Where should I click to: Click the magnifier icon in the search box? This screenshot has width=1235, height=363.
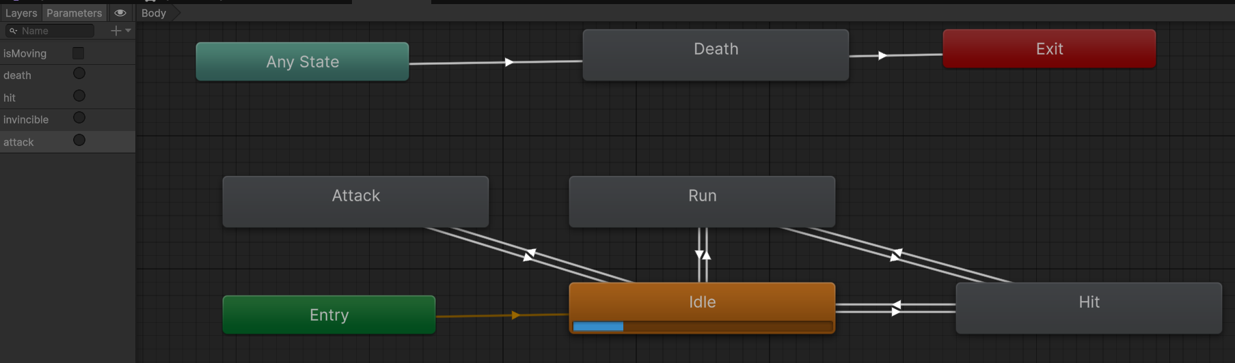pos(13,31)
